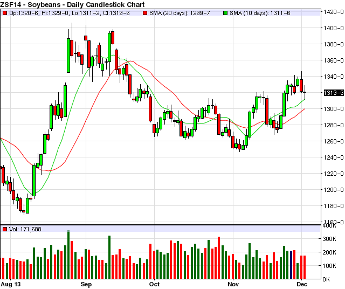Viewport: 345px width, 289px height.
Task: Click the Vol: 171,688 label
Action: (25, 229)
